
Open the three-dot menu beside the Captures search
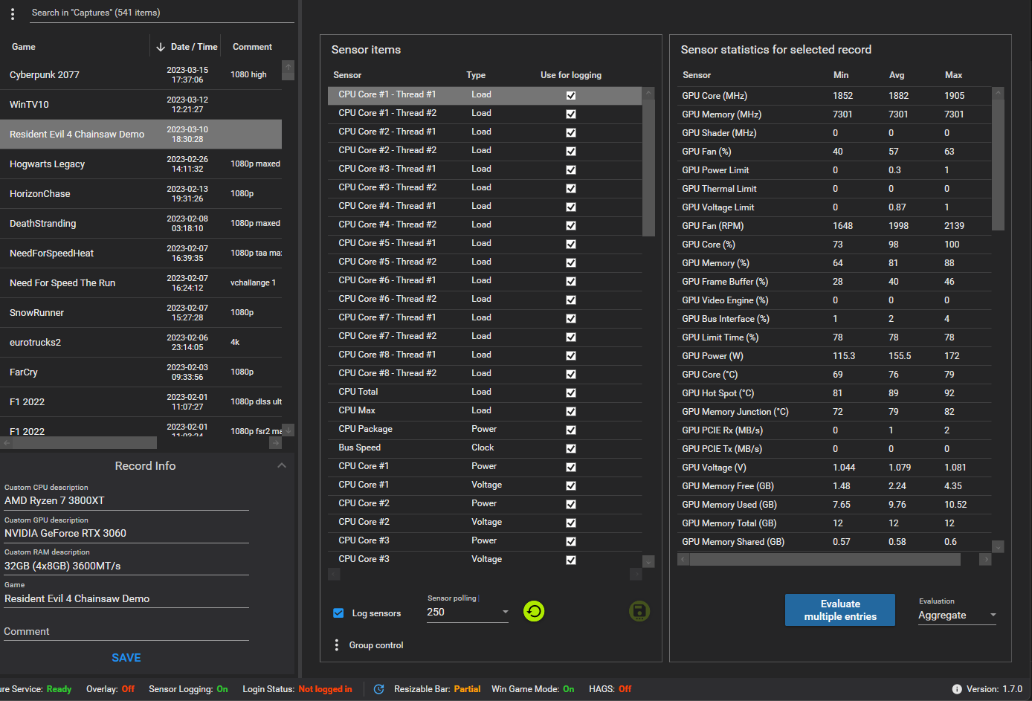pyautogui.click(x=13, y=13)
